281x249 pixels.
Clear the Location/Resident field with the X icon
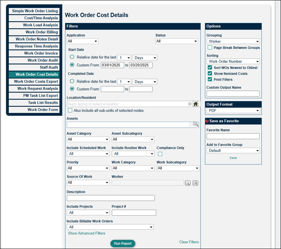[x=190, y=104]
